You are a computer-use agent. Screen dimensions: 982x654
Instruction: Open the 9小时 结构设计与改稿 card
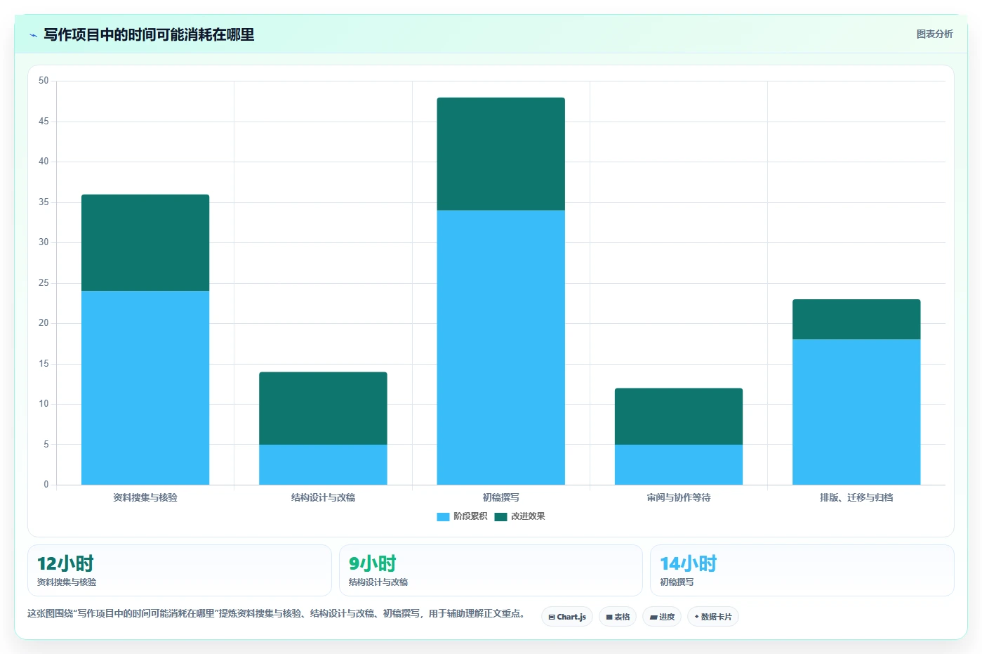pos(491,570)
